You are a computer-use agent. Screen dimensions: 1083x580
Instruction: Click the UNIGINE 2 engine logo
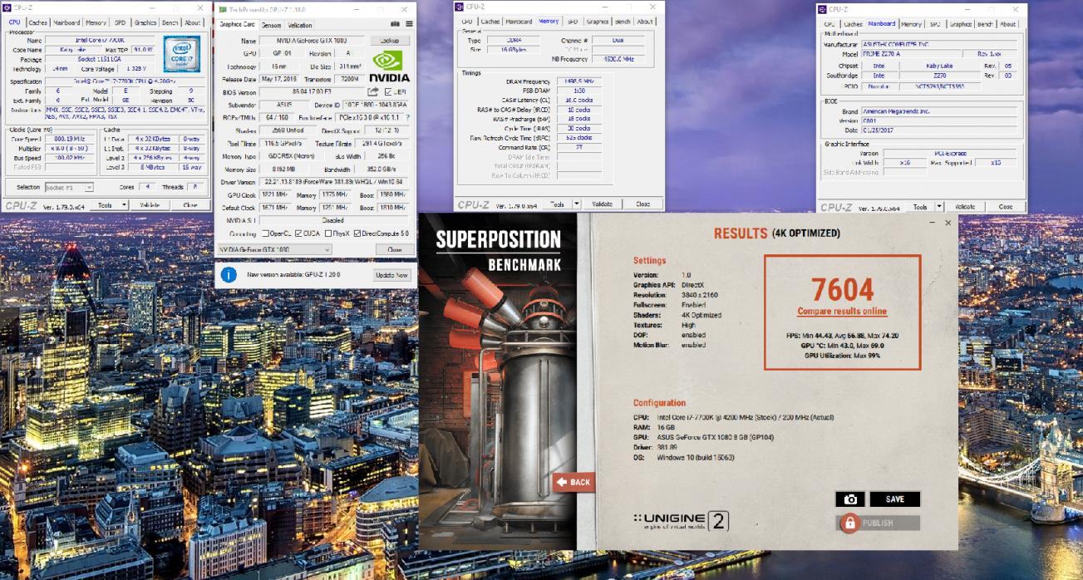click(682, 521)
